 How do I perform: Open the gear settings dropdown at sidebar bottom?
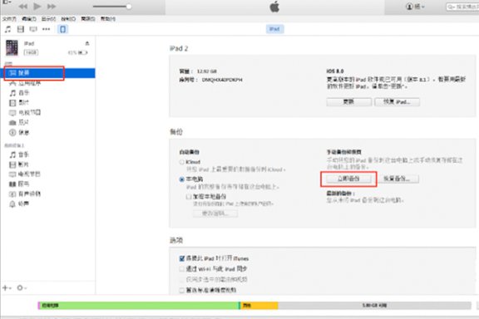tap(22, 288)
